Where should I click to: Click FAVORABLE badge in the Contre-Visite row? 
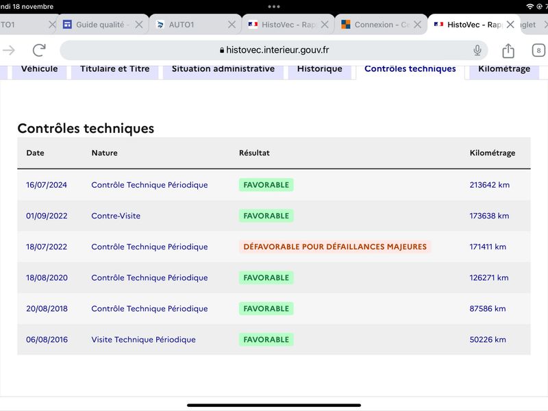pos(266,216)
